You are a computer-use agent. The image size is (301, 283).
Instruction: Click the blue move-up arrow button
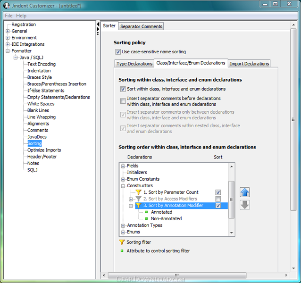point(244,192)
